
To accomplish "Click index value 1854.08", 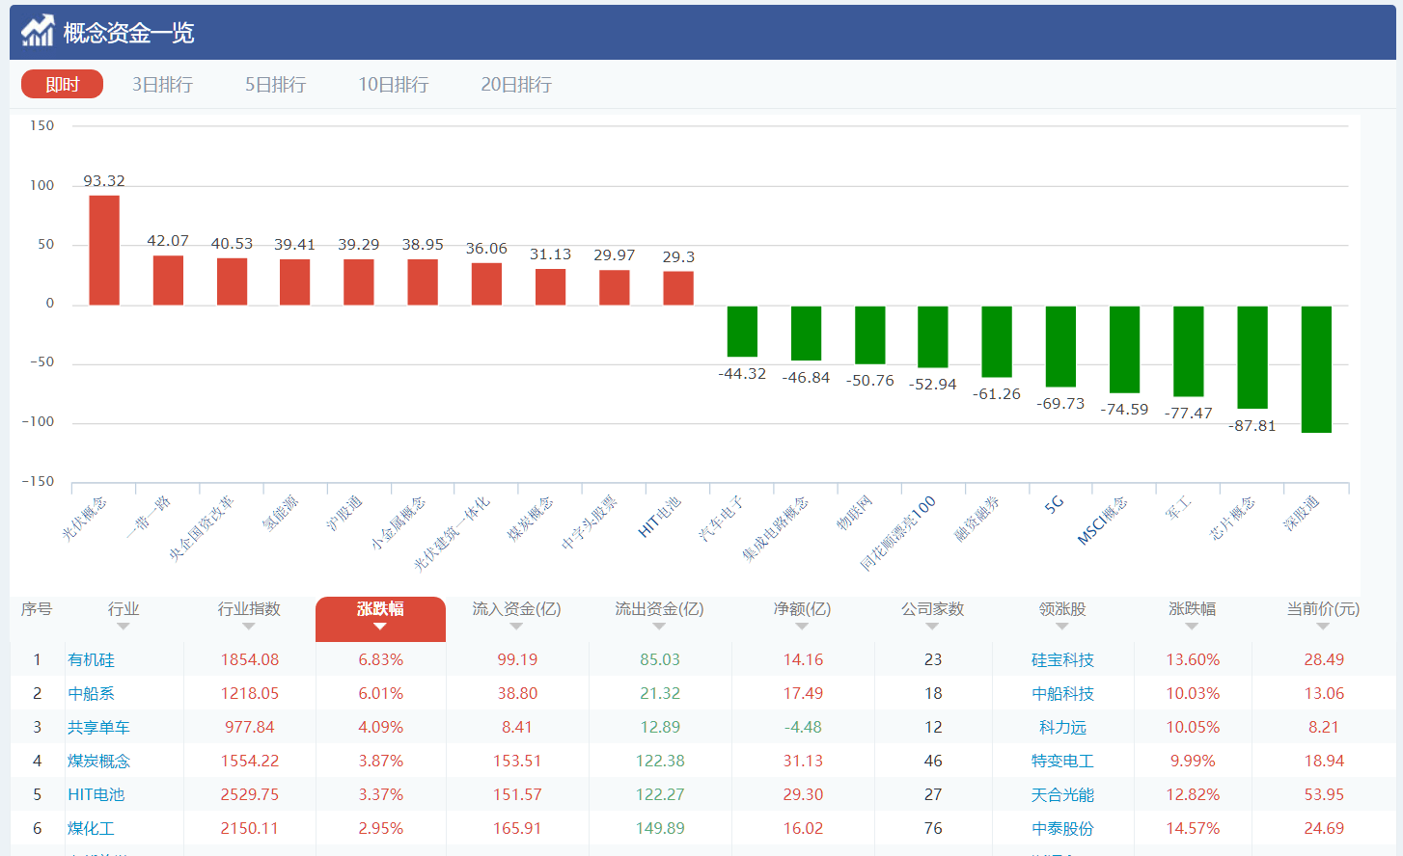I will (x=249, y=660).
